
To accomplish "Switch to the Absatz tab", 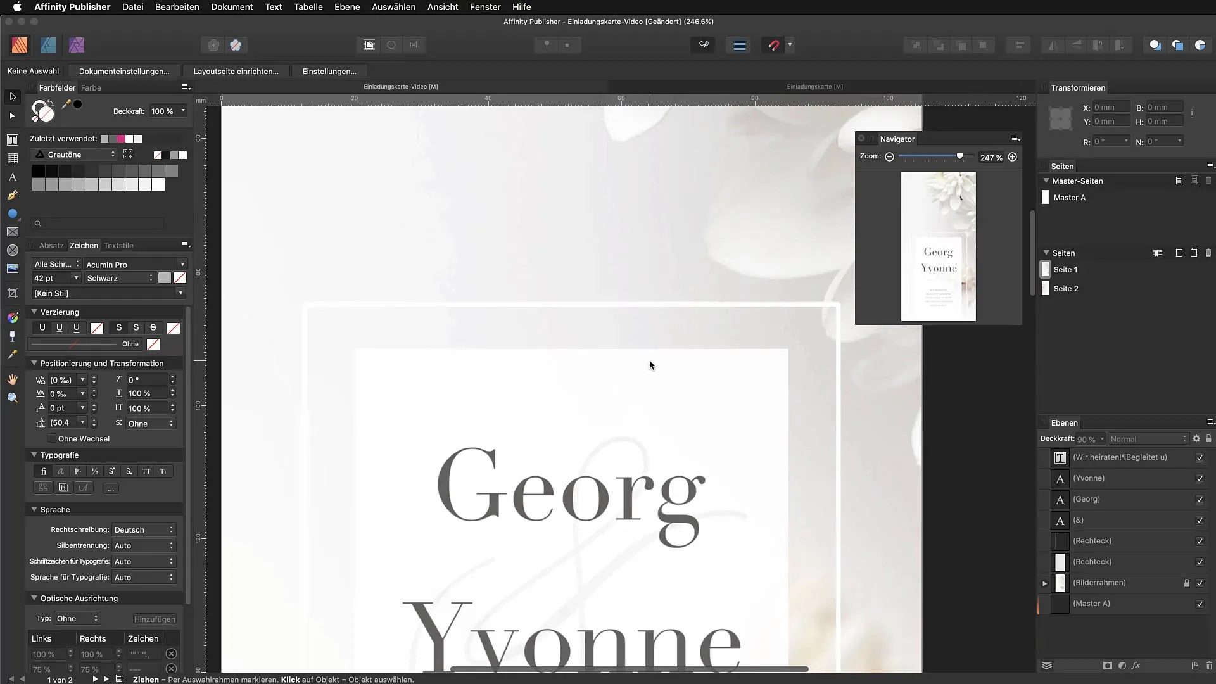I will pos(51,246).
